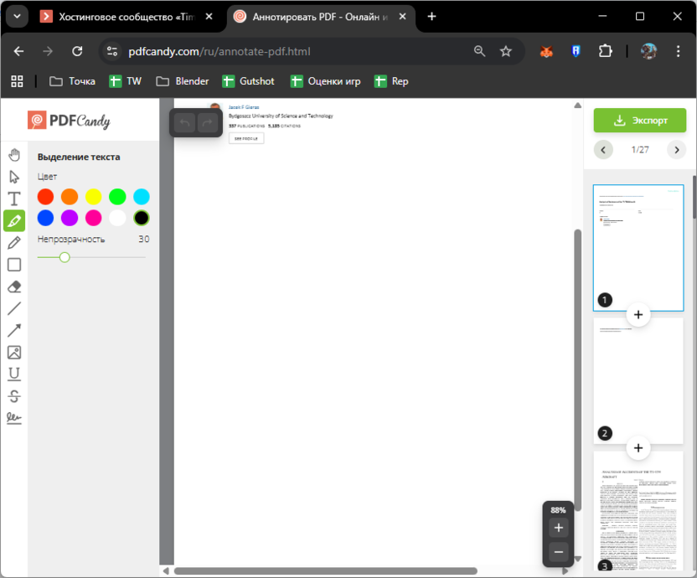
Task: Open the Оценки игр bookmark
Action: (x=325, y=81)
